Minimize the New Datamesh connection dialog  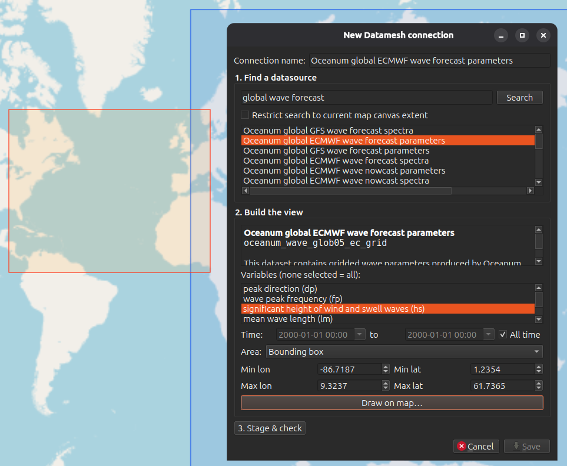(501, 35)
